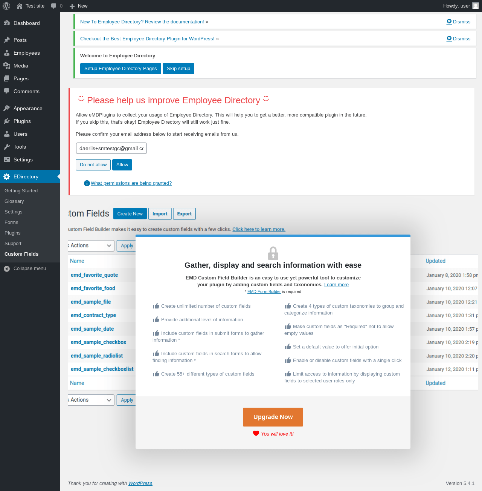The image size is (482, 491).
Task: Click the bottom Apply button
Action: 127,400
